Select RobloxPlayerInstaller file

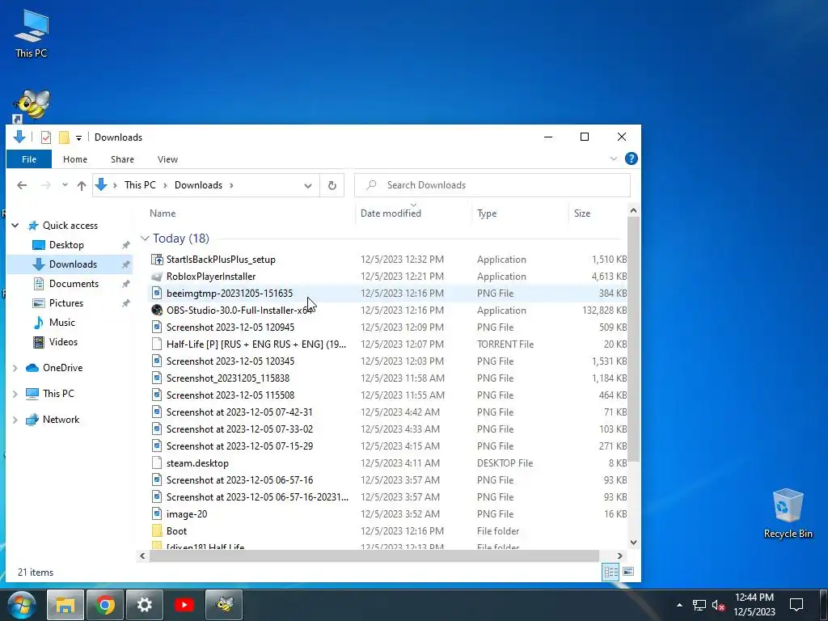pyautogui.click(x=211, y=277)
